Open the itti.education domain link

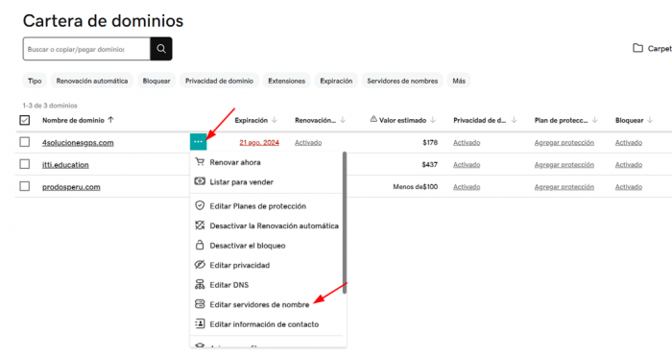(65, 165)
